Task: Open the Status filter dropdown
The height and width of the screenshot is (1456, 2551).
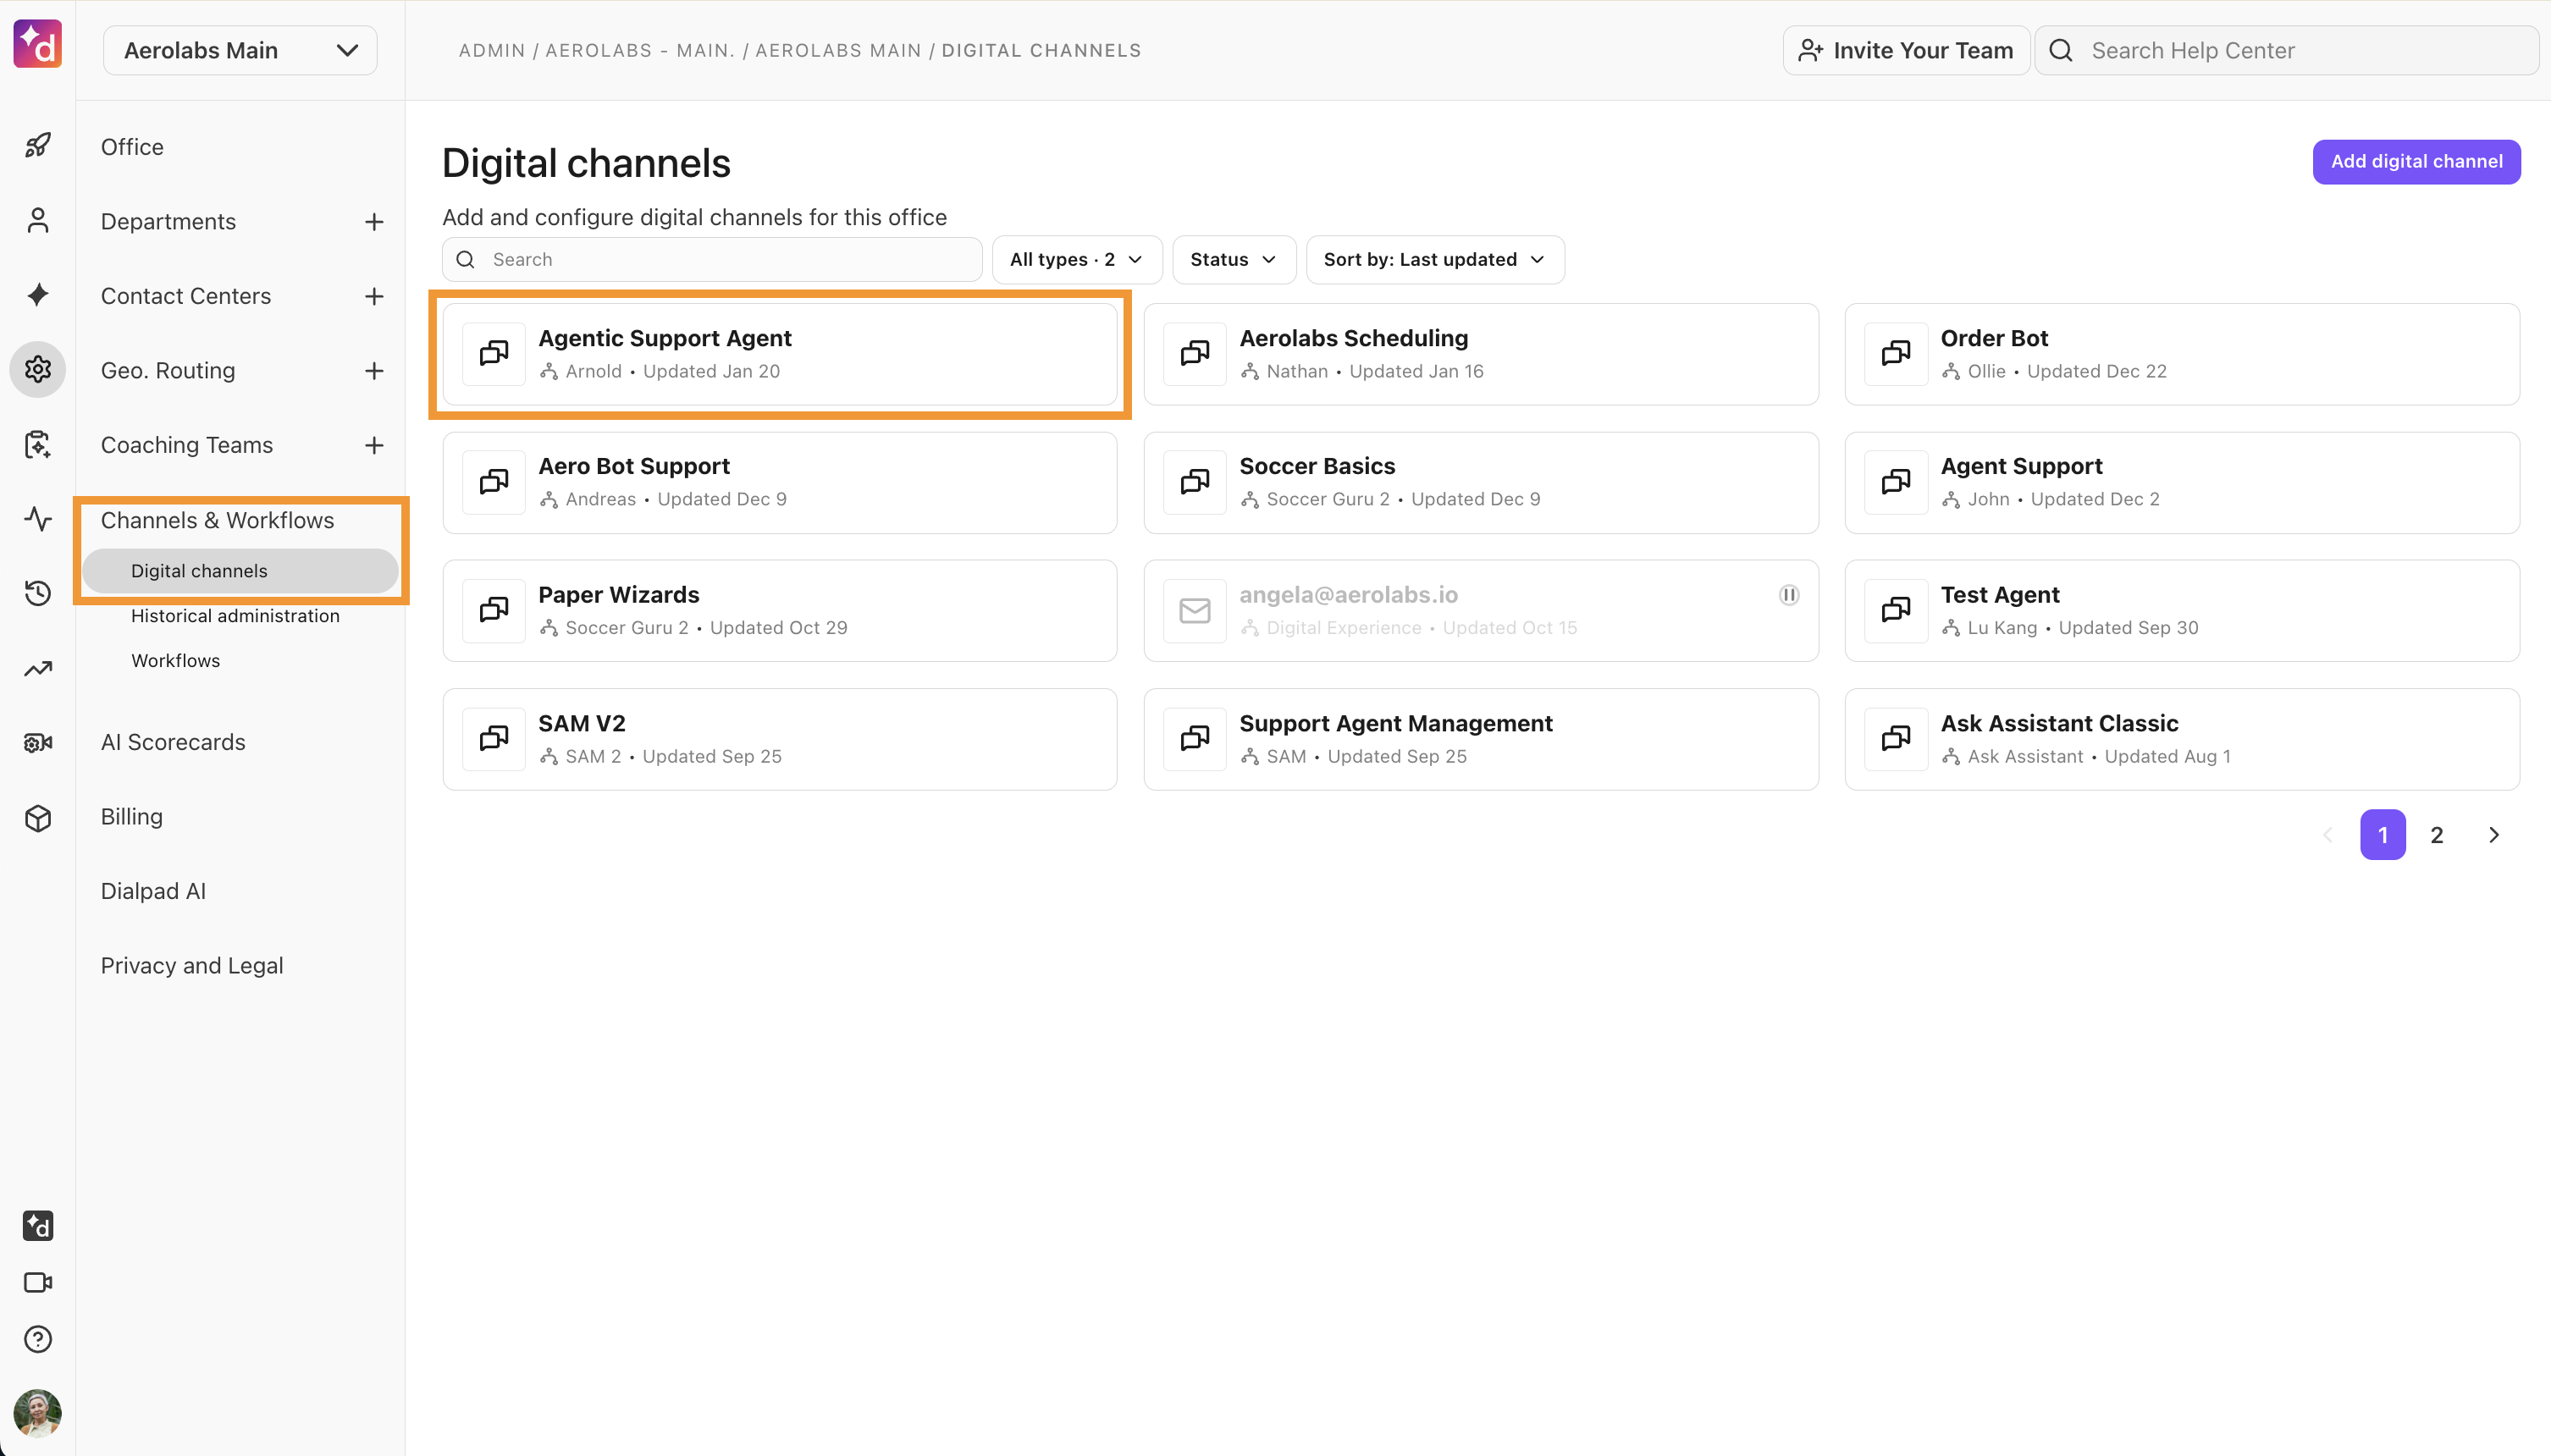Action: (1234, 260)
